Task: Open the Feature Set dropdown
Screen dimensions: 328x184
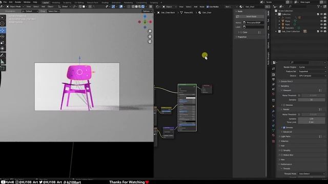Action: 312,72
